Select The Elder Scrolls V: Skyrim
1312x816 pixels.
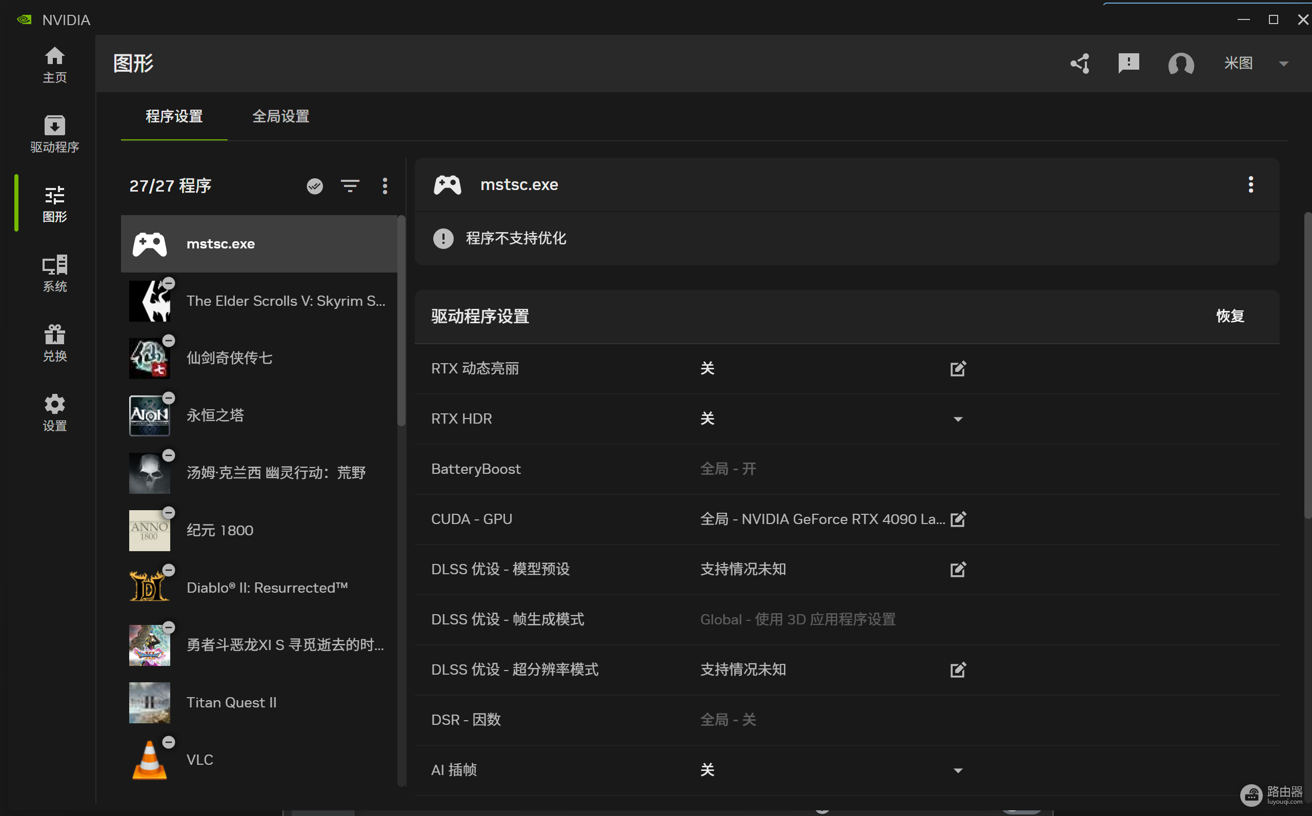click(x=259, y=301)
